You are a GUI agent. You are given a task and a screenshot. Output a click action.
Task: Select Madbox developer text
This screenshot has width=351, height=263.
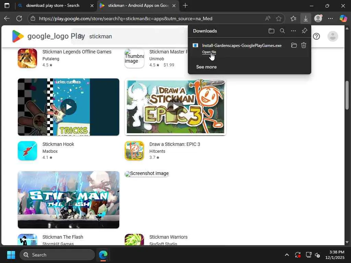[50, 151]
